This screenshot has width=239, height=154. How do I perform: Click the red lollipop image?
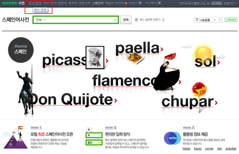pyautogui.click(x=198, y=90)
